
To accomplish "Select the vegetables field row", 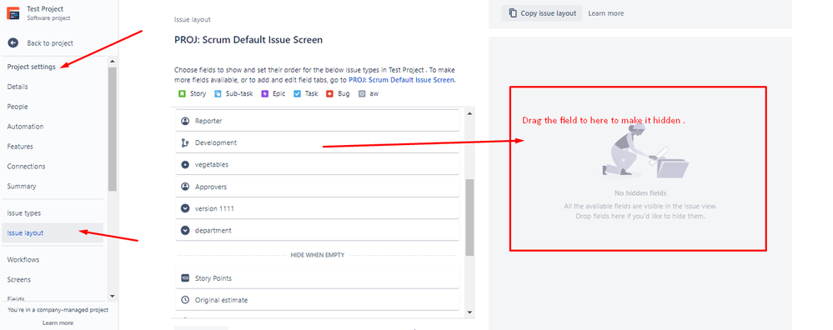I will 317,165.
